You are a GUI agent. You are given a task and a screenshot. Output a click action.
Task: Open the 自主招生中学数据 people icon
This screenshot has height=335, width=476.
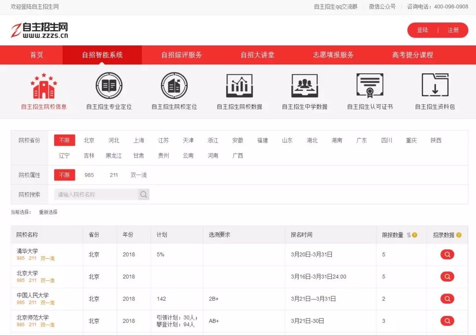point(305,86)
